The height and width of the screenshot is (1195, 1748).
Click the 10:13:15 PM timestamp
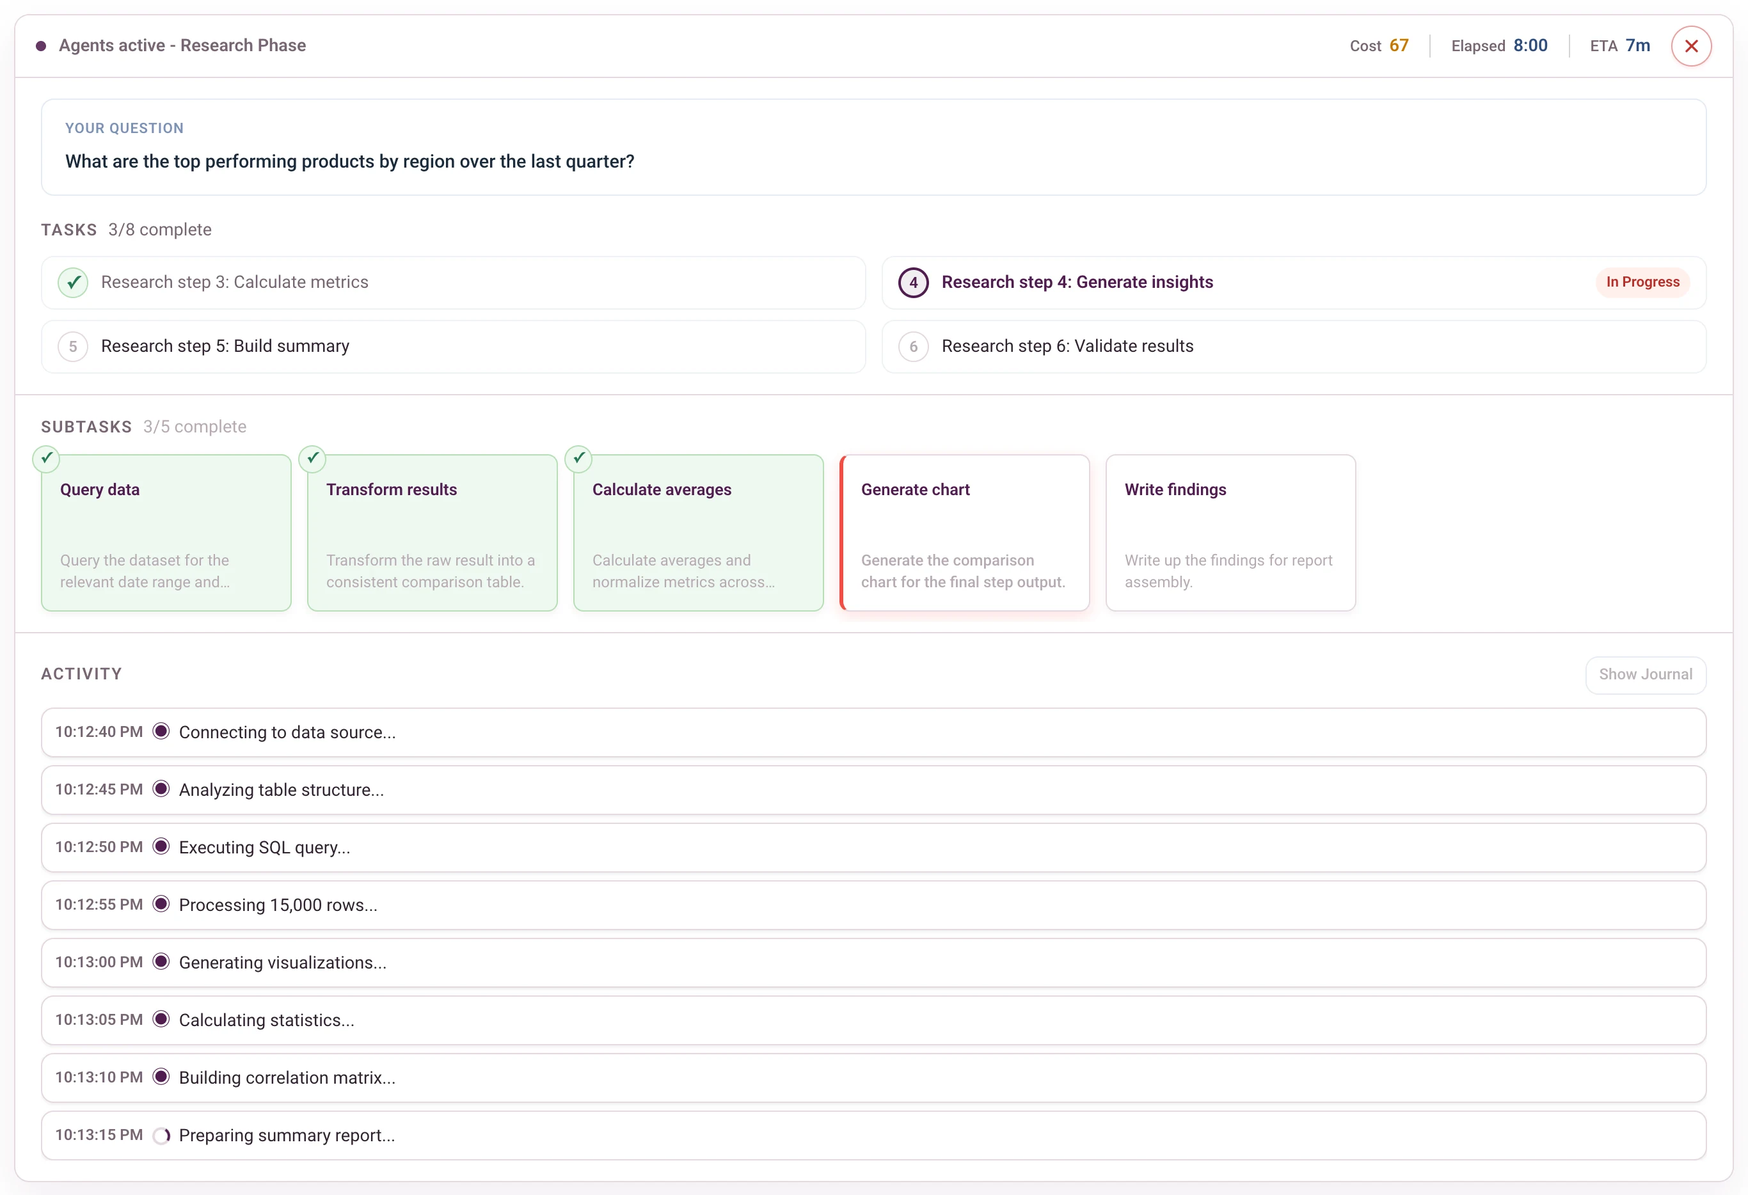click(99, 1135)
